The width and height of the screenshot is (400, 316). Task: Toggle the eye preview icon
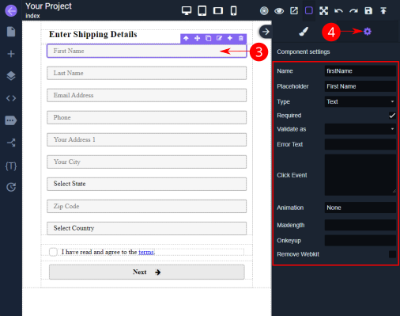tap(279, 11)
